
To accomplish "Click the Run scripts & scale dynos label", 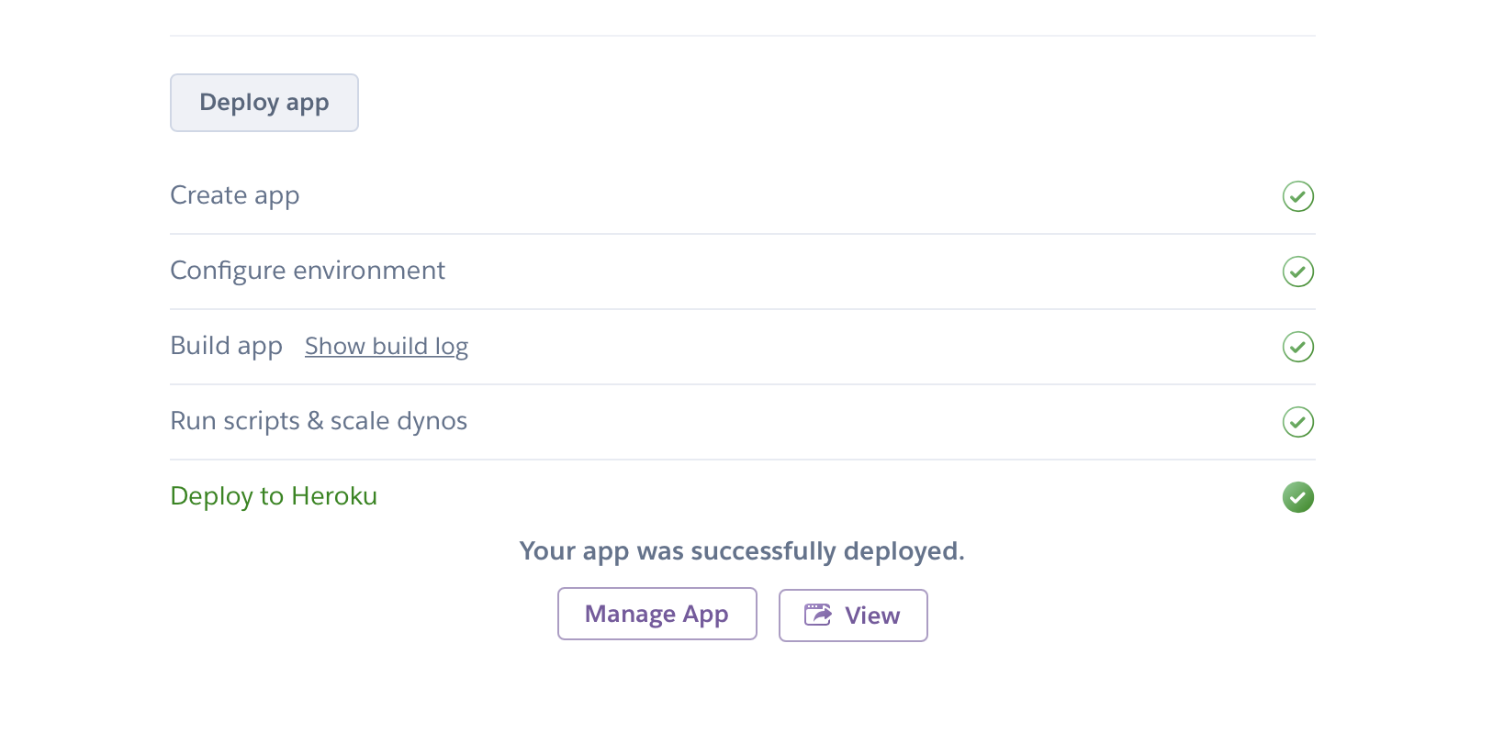I will click(x=319, y=421).
